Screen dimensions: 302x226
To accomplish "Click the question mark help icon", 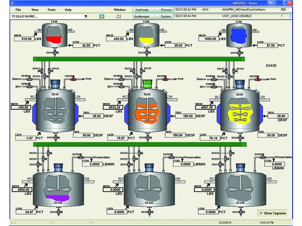I will 118,16.
